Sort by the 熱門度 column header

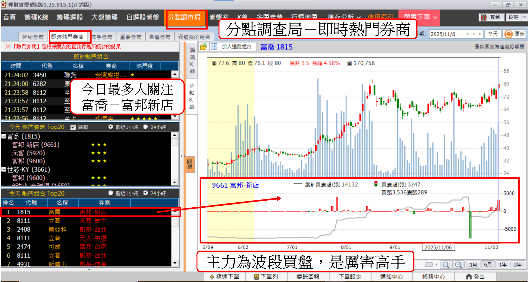coord(145,66)
